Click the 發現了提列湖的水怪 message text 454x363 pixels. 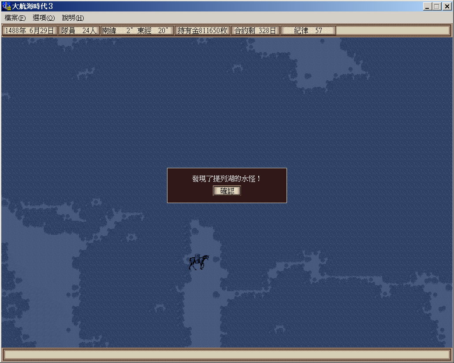pyautogui.click(x=227, y=179)
